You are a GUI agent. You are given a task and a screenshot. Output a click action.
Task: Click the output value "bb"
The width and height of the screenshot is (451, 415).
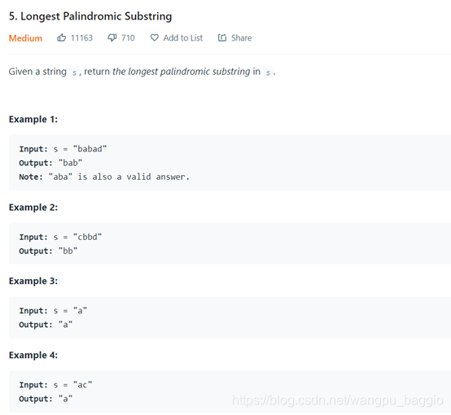click(x=68, y=251)
